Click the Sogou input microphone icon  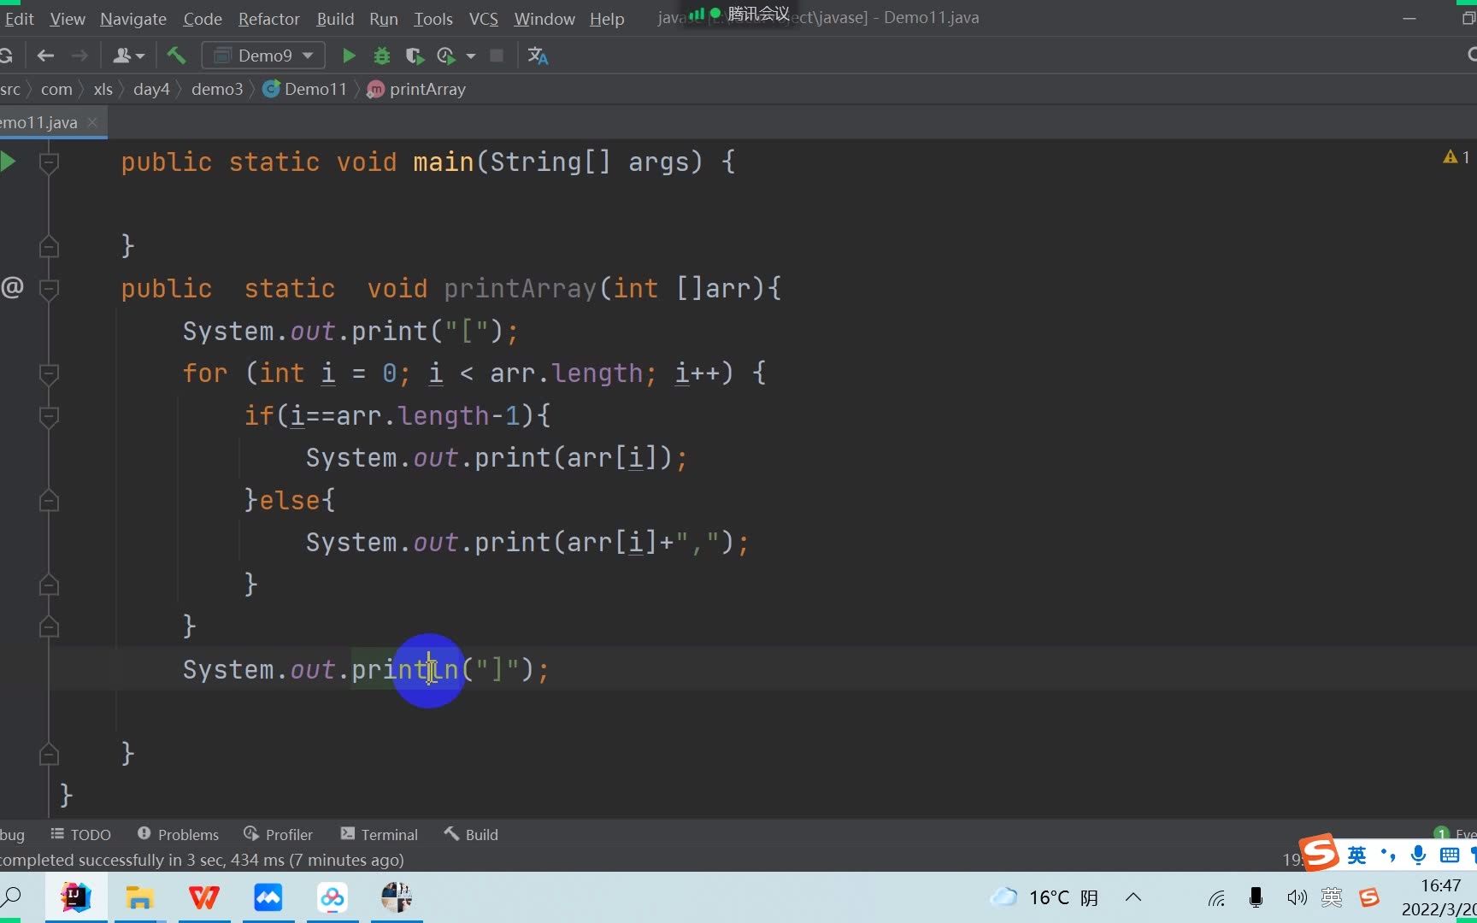(x=1419, y=855)
